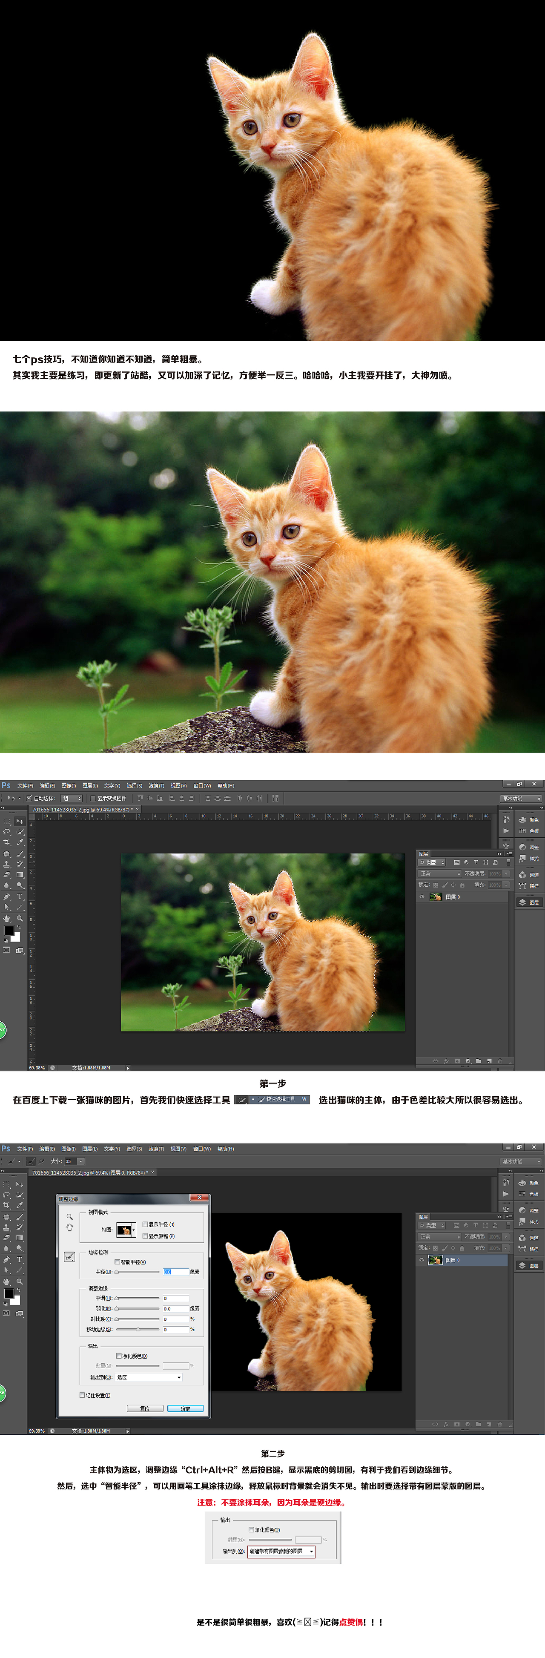The height and width of the screenshot is (1658, 545).
Task: Select the Rectangular Marquee tool in forest-photo Photoshop window
Action: pyautogui.click(x=7, y=821)
